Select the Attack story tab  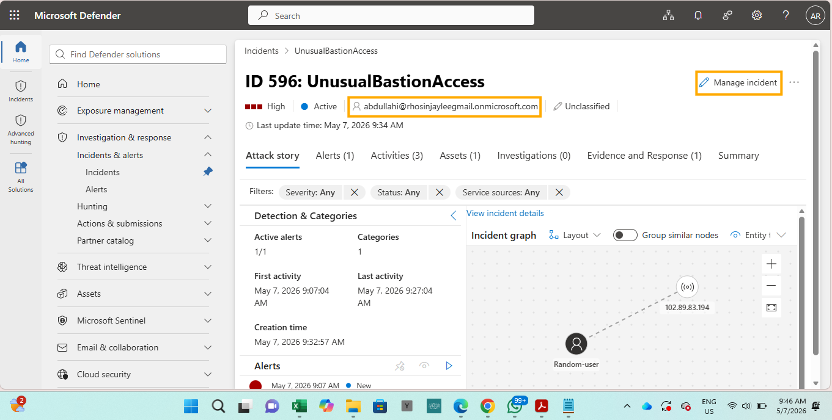pos(273,156)
